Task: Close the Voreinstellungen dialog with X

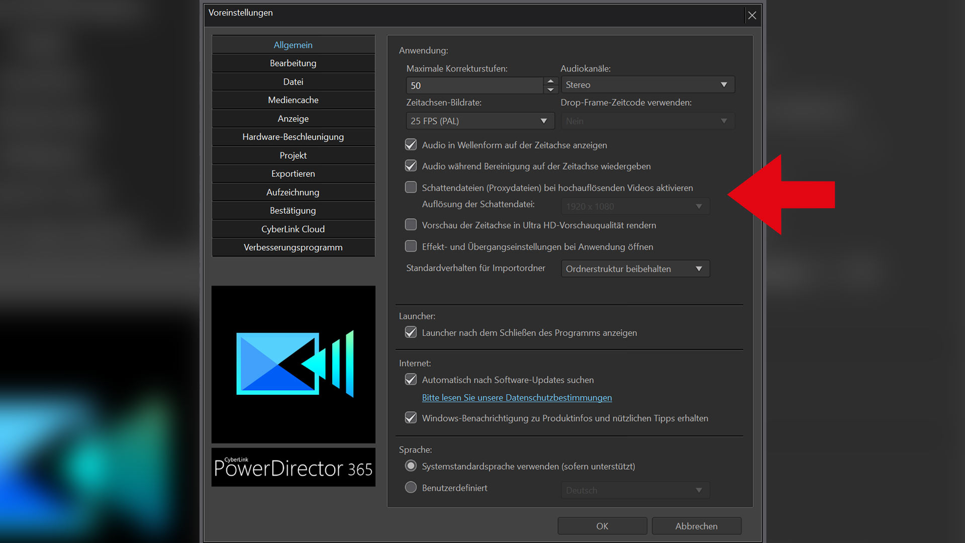Action: [x=752, y=15]
